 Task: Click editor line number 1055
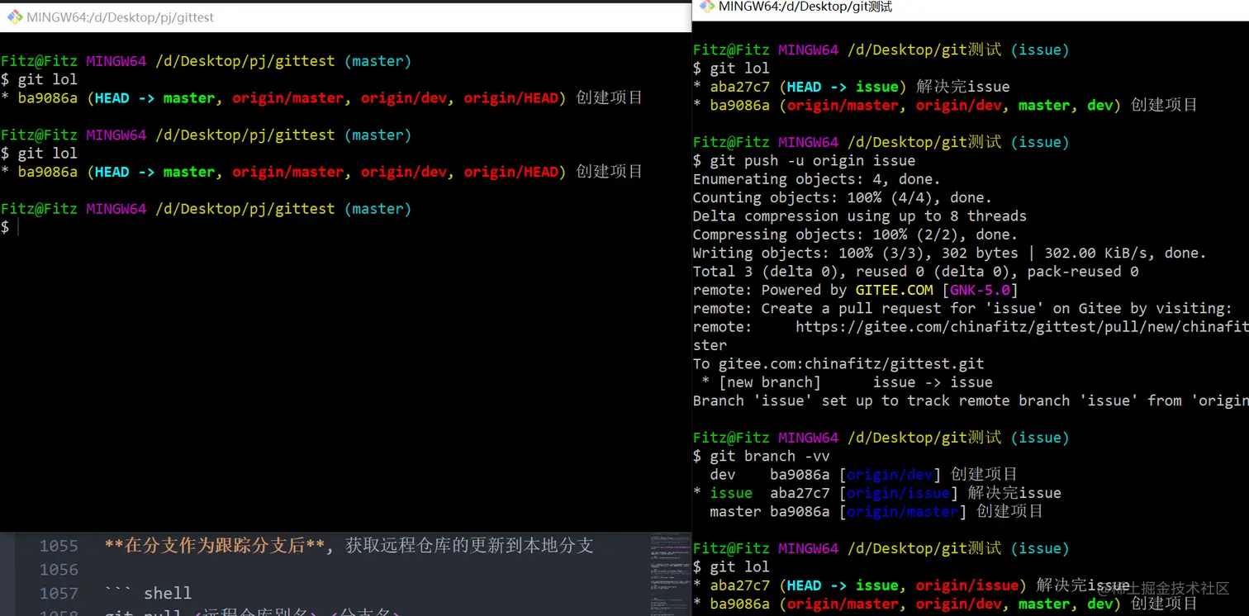click(x=59, y=546)
